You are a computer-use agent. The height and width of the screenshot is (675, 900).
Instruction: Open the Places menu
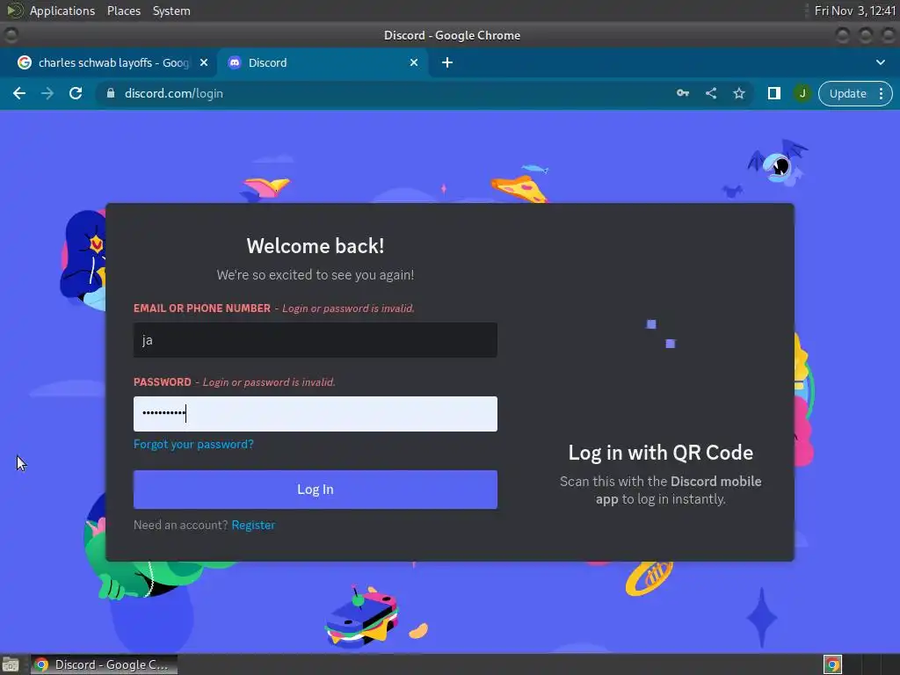pos(123,11)
